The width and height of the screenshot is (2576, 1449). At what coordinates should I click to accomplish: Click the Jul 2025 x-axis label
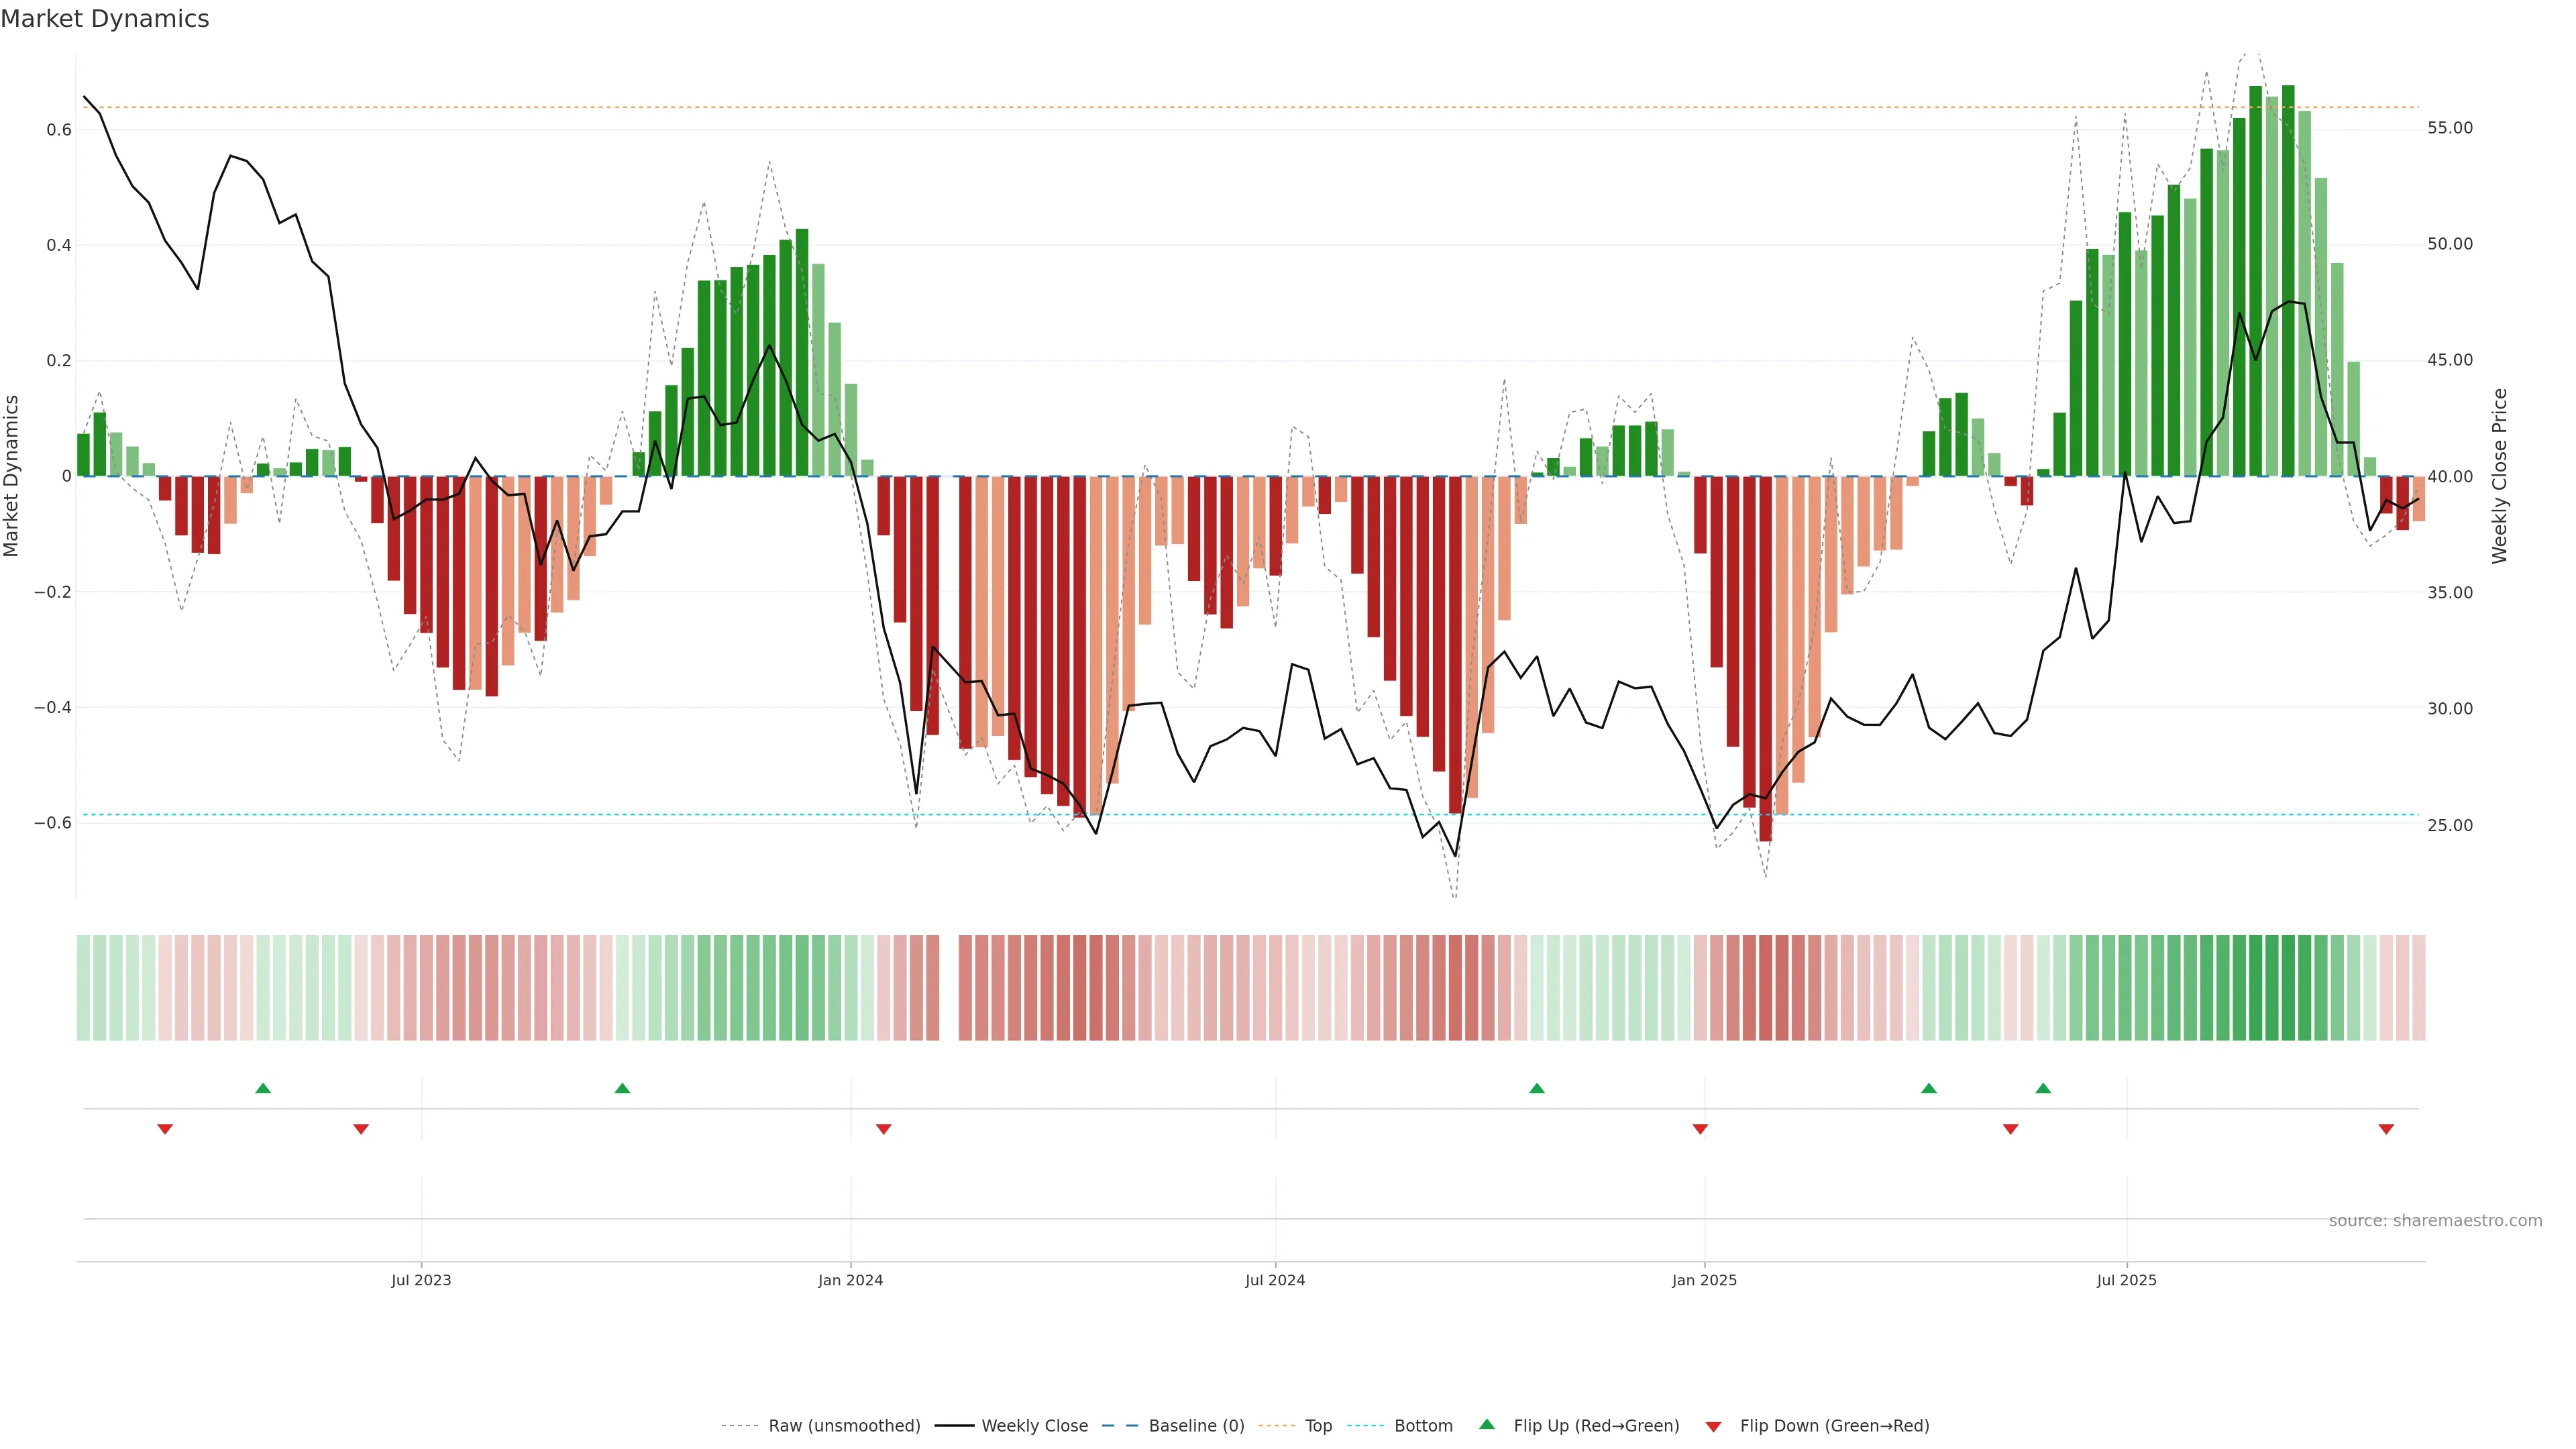tap(2126, 1280)
